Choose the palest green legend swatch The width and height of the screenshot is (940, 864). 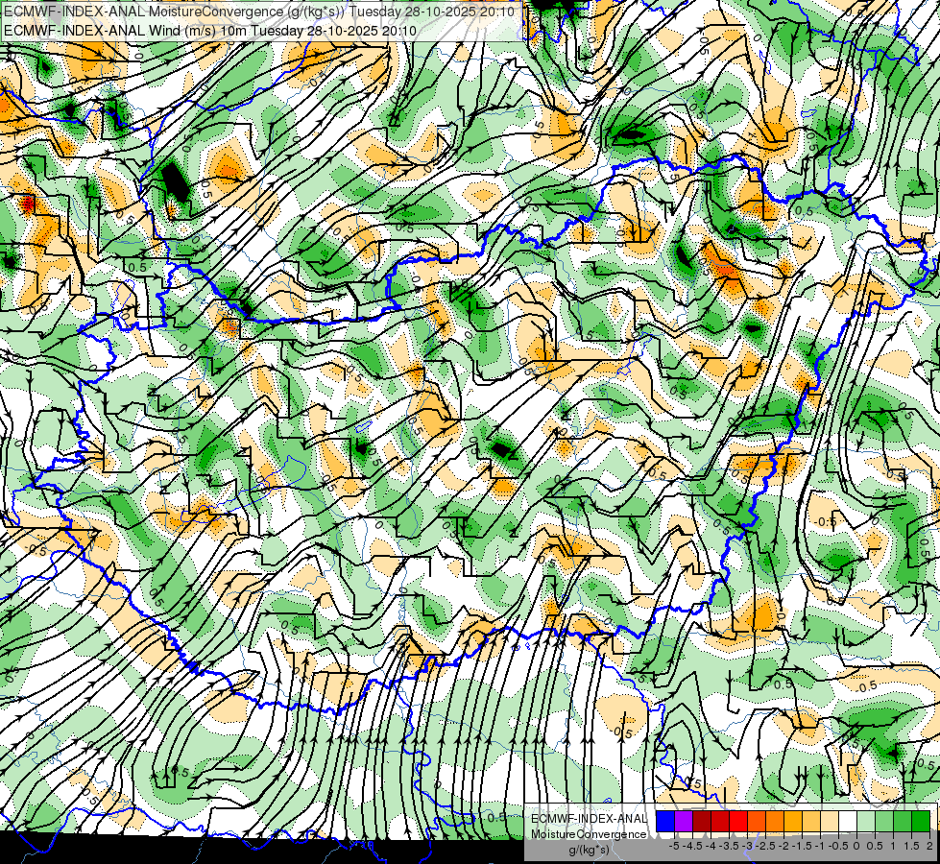[x=866, y=822]
